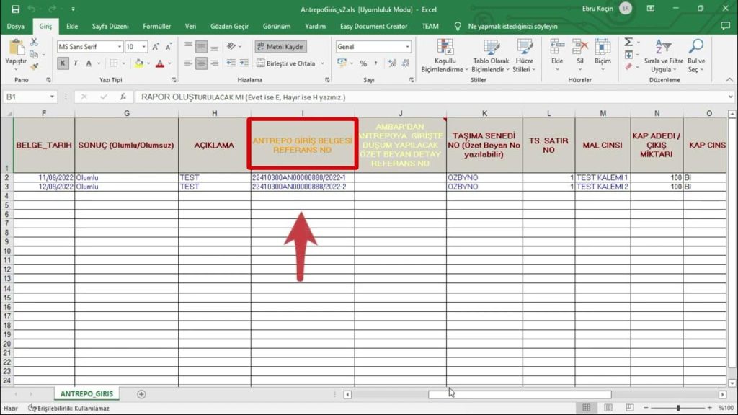Select the ANTREPO_GIRIS sheet tab
The width and height of the screenshot is (738, 415).
[86, 394]
